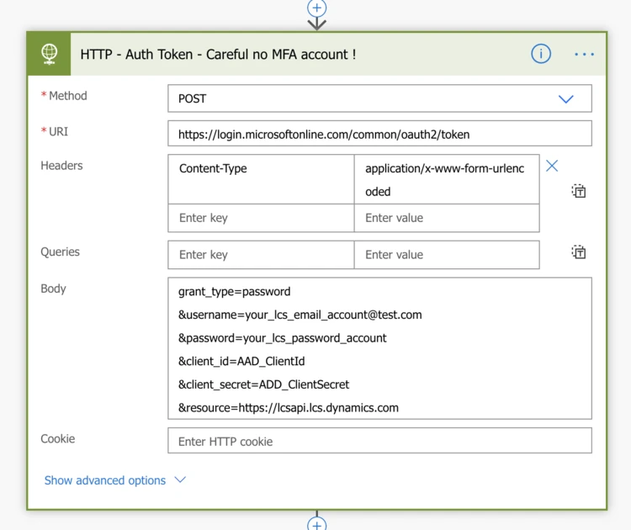The height and width of the screenshot is (530, 631).
Task: Expand Show advanced options chevron
Action: pyautogui.click(x=179, y=480)
